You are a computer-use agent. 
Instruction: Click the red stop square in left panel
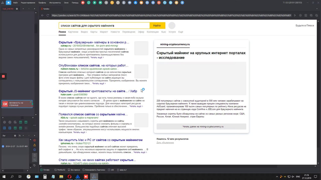click(3, 76)
